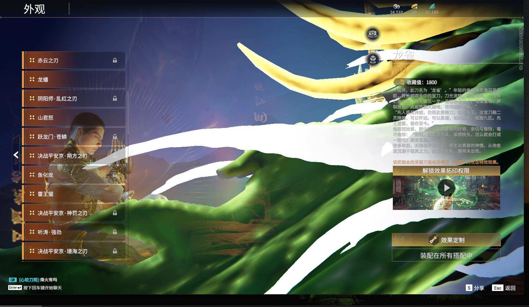Collapse the weapon list with left arrow
This screenshot has height=307, width=529.
(16, 155)
